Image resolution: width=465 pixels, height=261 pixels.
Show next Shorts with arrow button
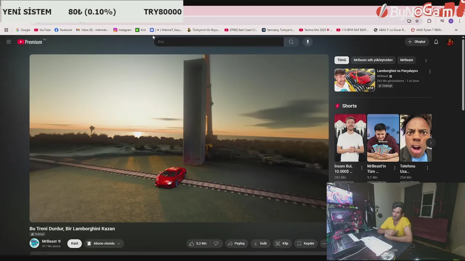[x=430, y=143]
